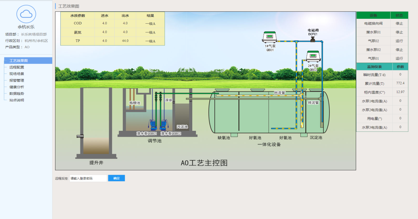Select submersible pump 潜水泵QSB02 icon
The image size is (418, 219).
point(165,124)
